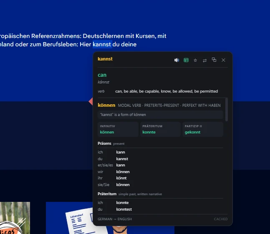The image size is (270, 234).
Task: Click the Präteritum section heading
Action: pyautogui.click(x=107, y=194)
